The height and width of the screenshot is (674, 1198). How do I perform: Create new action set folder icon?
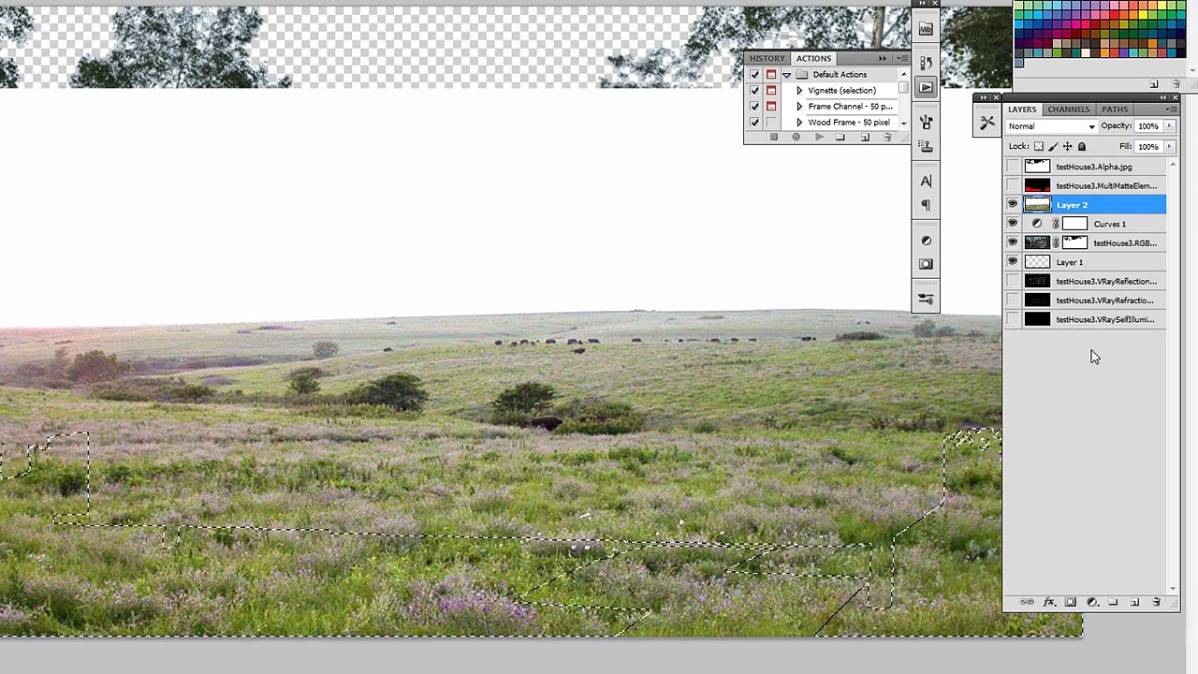click(840, 138)
